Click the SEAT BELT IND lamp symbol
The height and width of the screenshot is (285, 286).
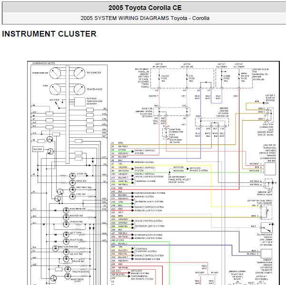click(73, 190)
